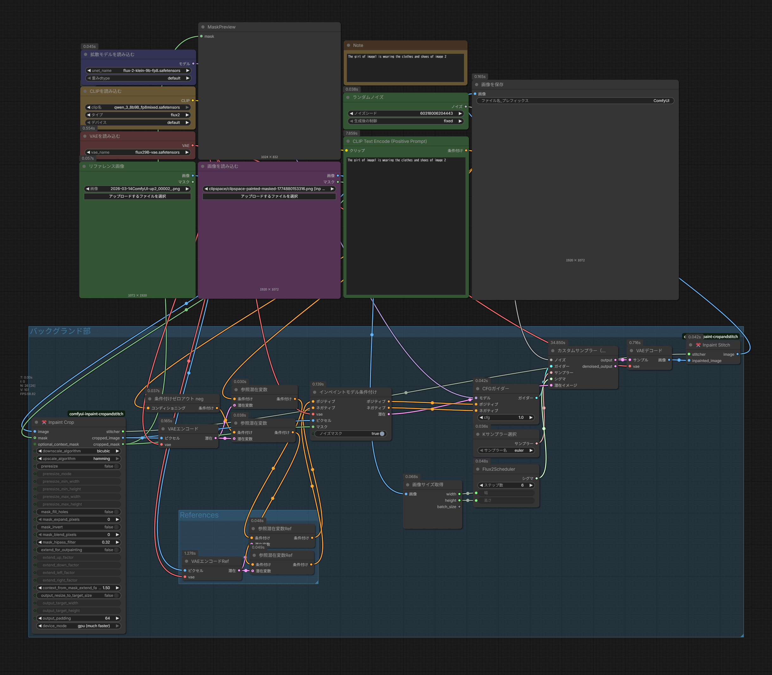The image size is (772, 675).
Task: Click the References group title
Action: (199, 515)
